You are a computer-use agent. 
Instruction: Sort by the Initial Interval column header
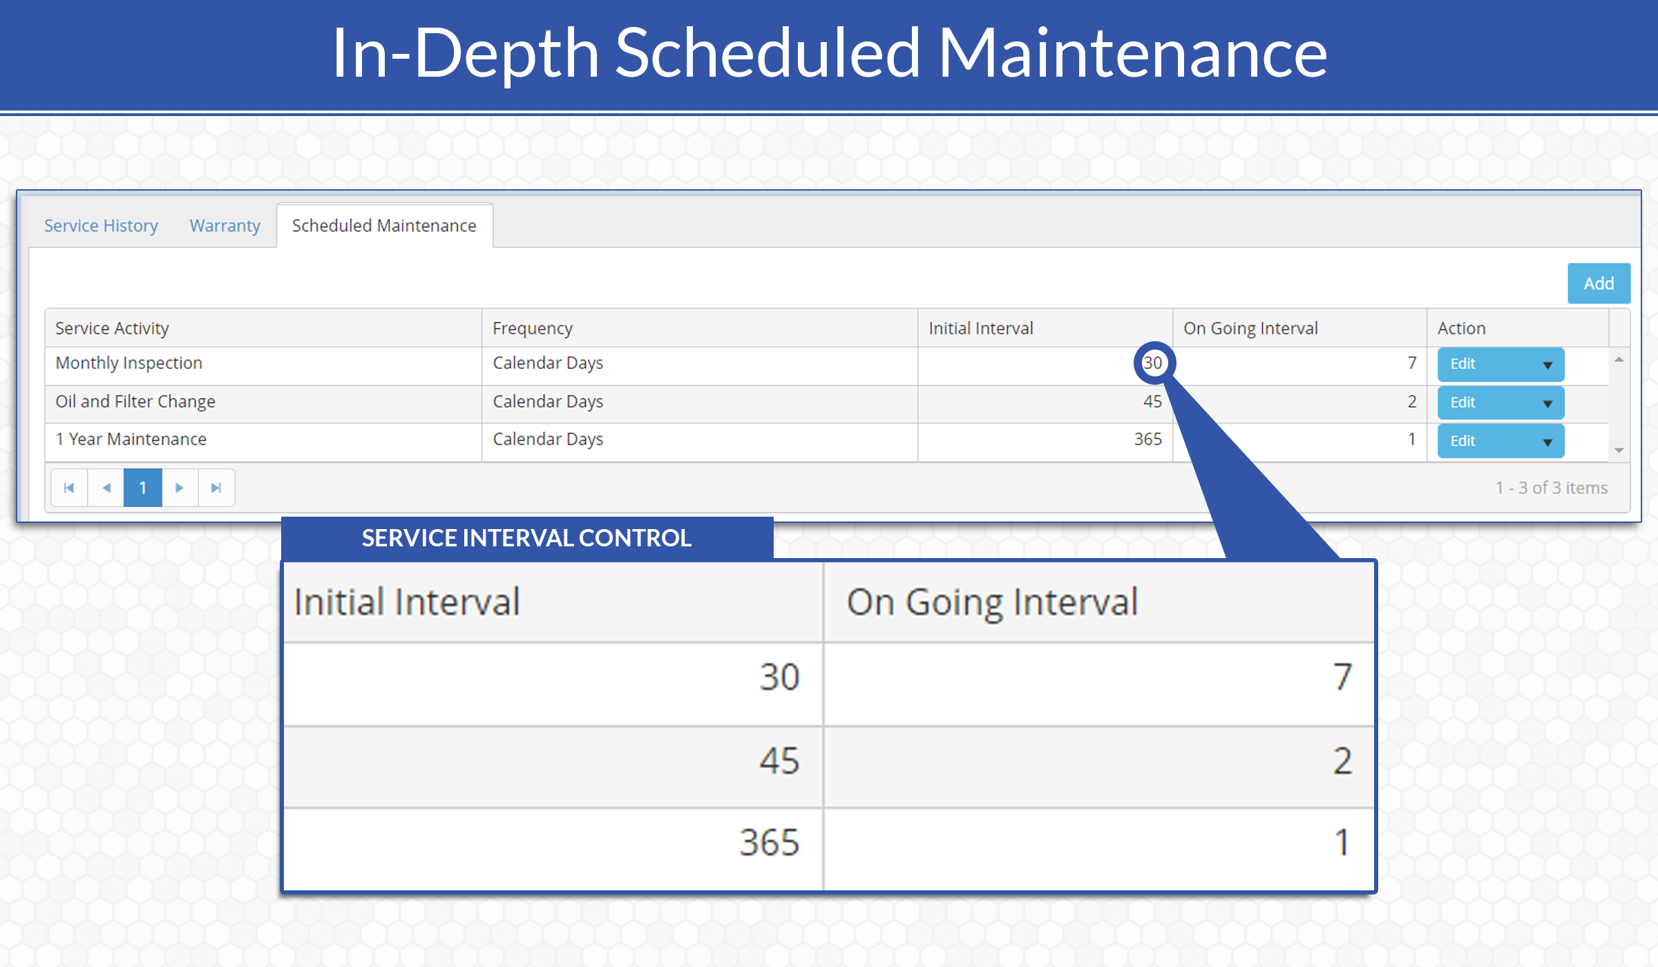point(1045,328)
